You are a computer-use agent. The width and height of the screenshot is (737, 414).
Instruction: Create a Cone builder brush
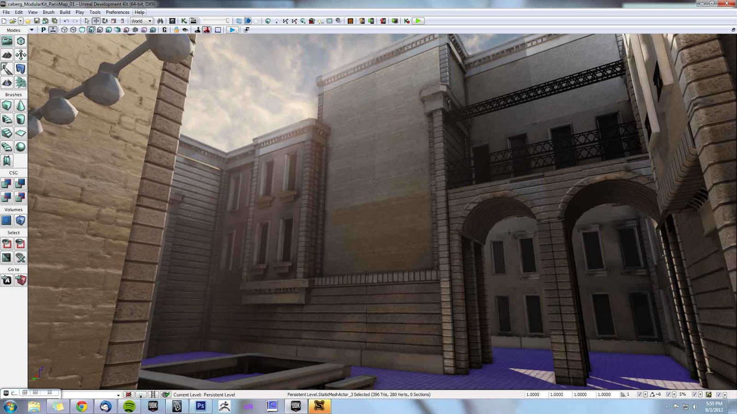pyautogui.click(x=21, y=105)
